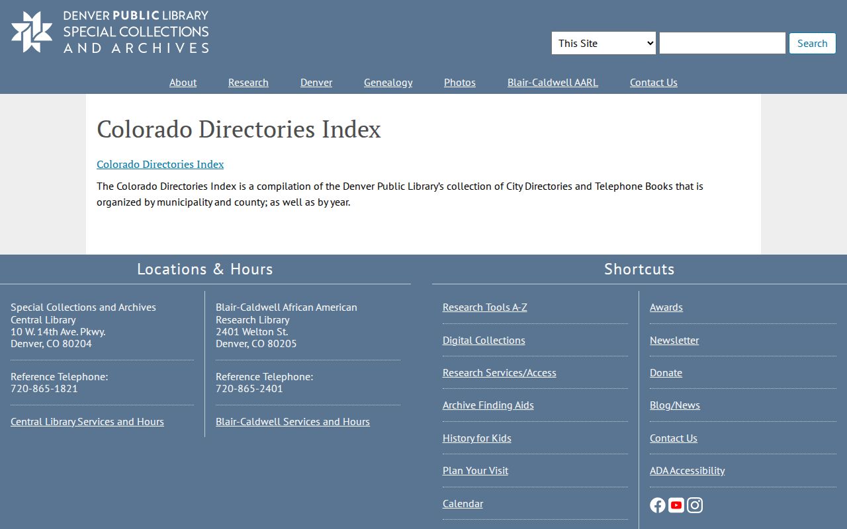The height and width of the screenshot is (529, 847).
Task: Open the Photos menu item
Action: (x=460, y=82)
